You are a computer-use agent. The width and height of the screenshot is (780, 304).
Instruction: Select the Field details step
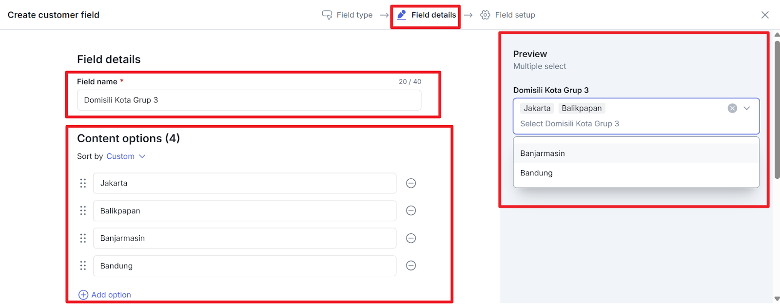click(427, 15)
